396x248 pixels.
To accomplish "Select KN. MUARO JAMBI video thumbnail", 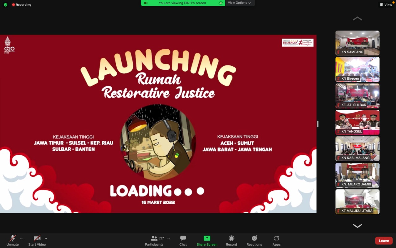I will click(x=357, y=175).
